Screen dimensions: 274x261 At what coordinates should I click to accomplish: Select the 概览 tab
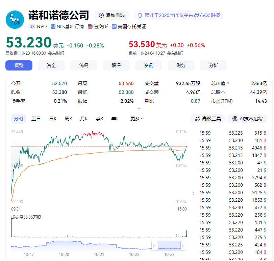tap(19, 65)
